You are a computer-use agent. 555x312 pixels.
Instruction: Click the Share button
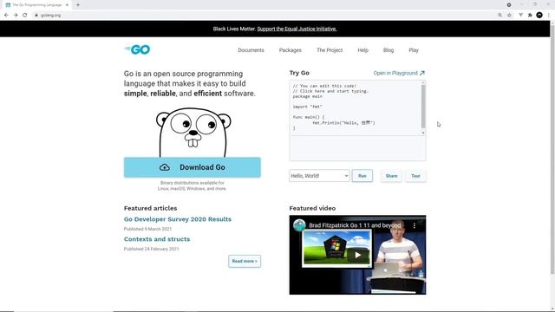click(391, 176)
